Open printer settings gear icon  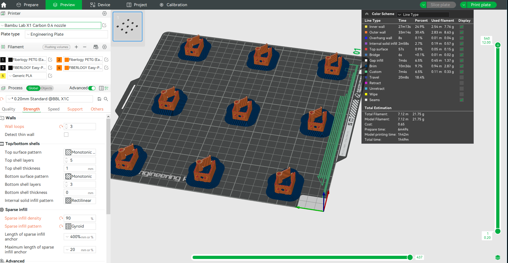[104, 13]
